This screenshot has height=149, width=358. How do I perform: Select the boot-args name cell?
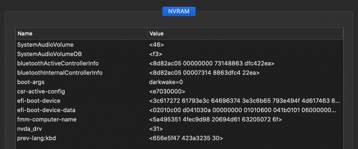31,82
